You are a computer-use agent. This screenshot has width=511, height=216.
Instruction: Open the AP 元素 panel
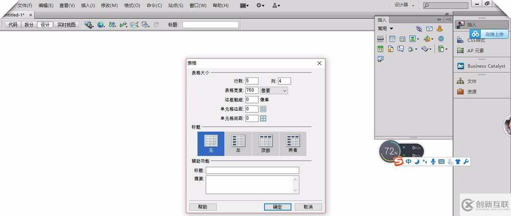pyautogui.click(x=471, y=51)
